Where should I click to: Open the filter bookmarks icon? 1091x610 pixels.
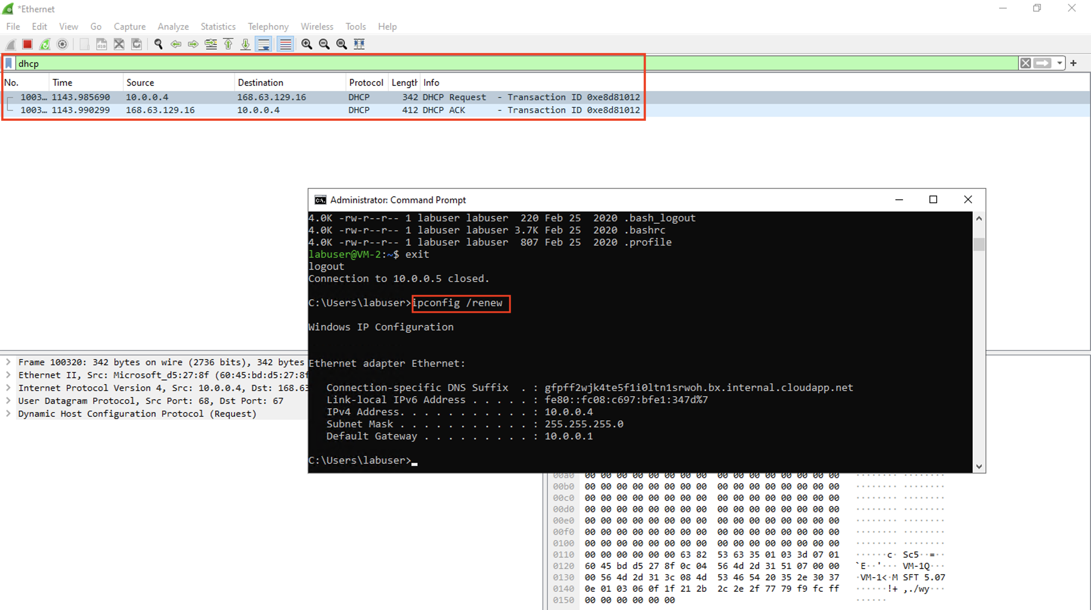(x=8, y=63)
